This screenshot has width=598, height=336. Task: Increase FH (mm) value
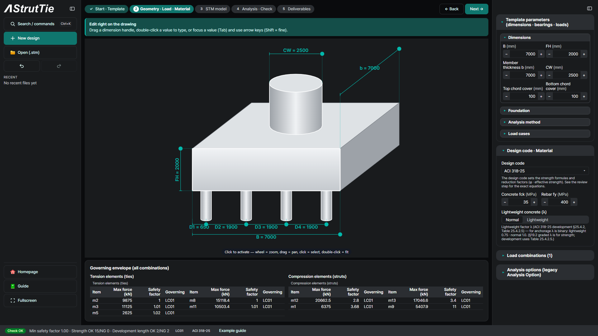584,54
